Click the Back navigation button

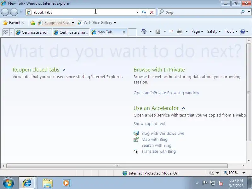(5, 12)
